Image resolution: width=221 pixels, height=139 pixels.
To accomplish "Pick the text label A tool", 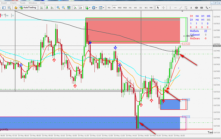I will 191,8.
